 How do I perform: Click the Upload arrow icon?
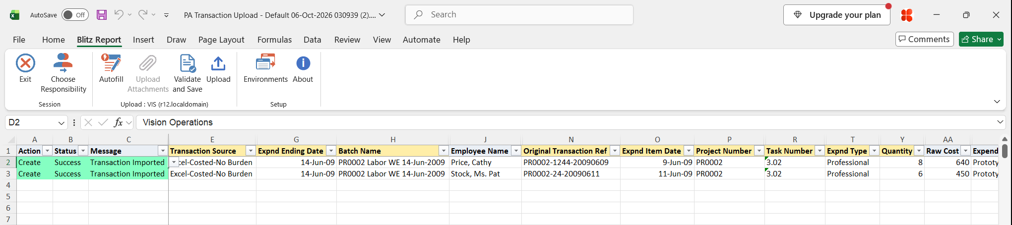[218, 63]
